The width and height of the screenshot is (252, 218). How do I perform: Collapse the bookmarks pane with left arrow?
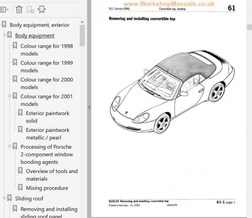tap(89, 107)
